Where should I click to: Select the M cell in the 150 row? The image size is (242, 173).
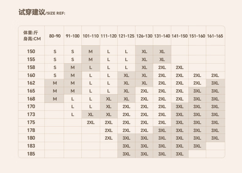click(91, 52)
